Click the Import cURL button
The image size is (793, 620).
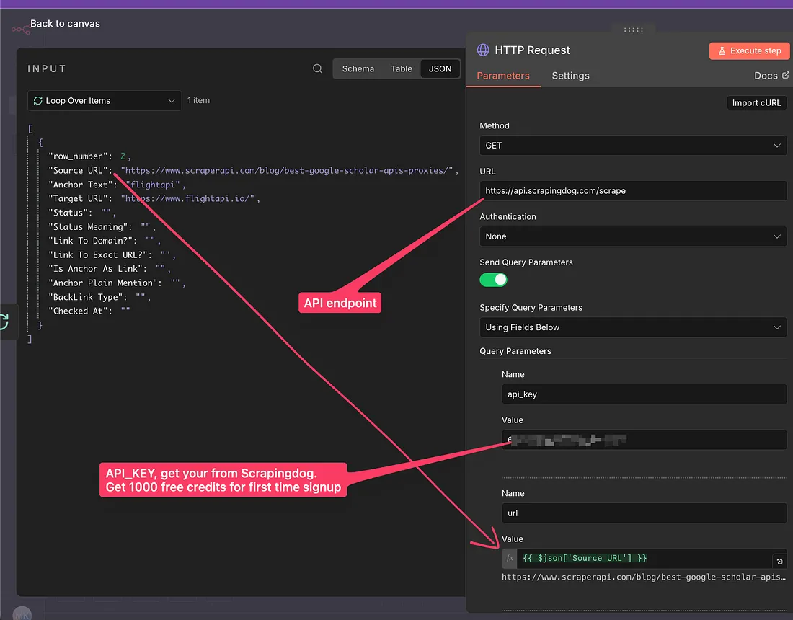[756, 102]
